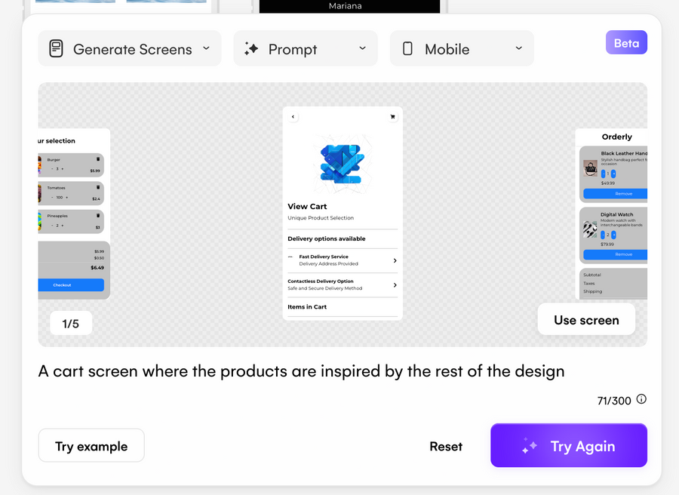Viewport: 679px width, 495px height.
Task: Open the Generate Screens dropdown
Action: (205, 48)
